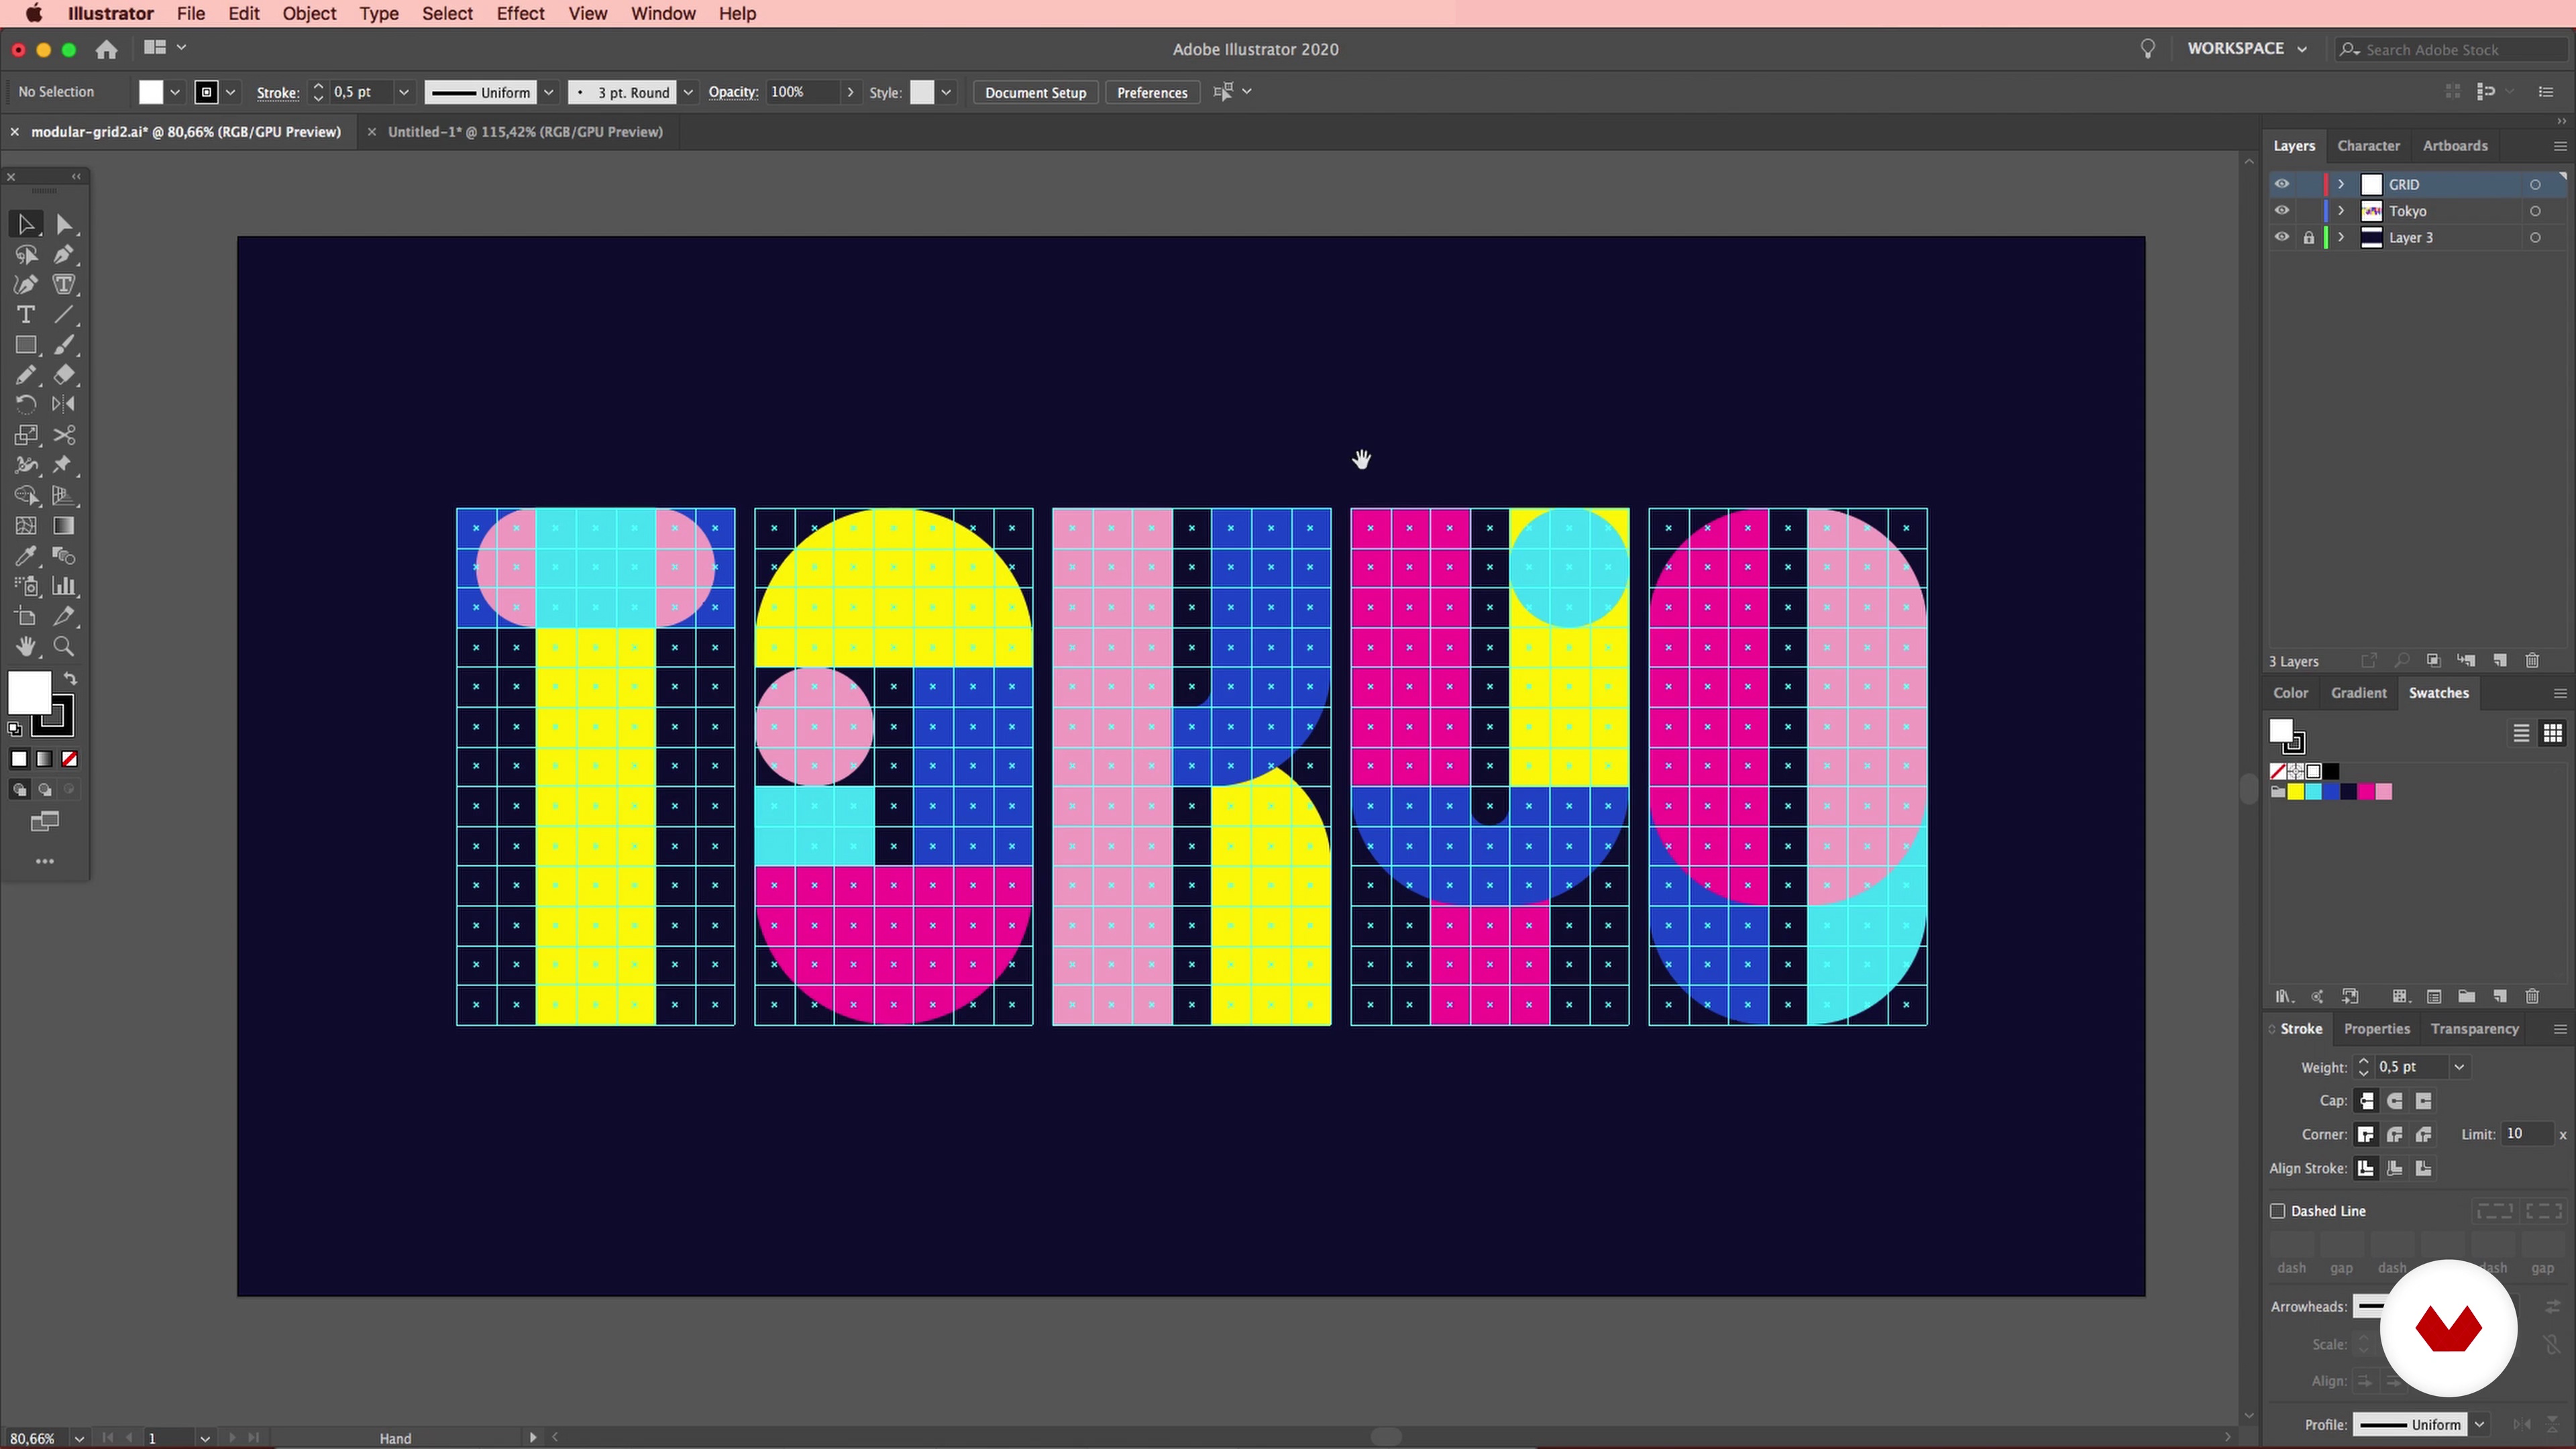Expand the Tokyo layer contents
2576x1449 pixels.
pos(2341,211)
